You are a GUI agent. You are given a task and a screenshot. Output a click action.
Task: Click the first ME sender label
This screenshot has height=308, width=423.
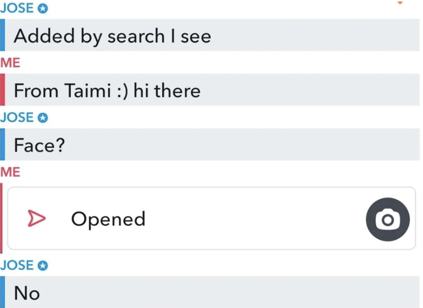click(x=11, y=63)
